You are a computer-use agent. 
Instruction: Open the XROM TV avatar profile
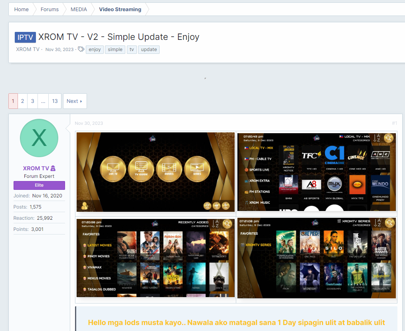39,138
